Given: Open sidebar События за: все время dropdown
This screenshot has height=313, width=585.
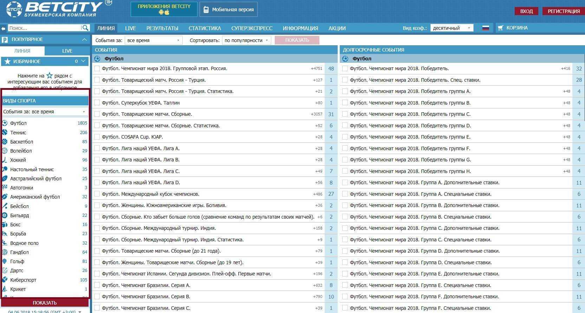Looking at the screenshot, I should (x=45, y=112).
